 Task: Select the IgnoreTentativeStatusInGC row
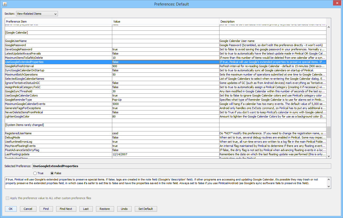(165, 83)
